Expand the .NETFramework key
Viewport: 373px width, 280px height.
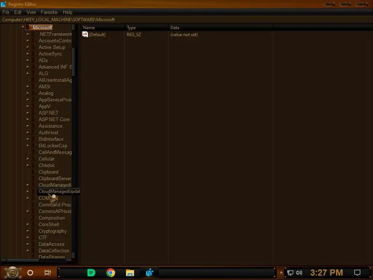28,34
